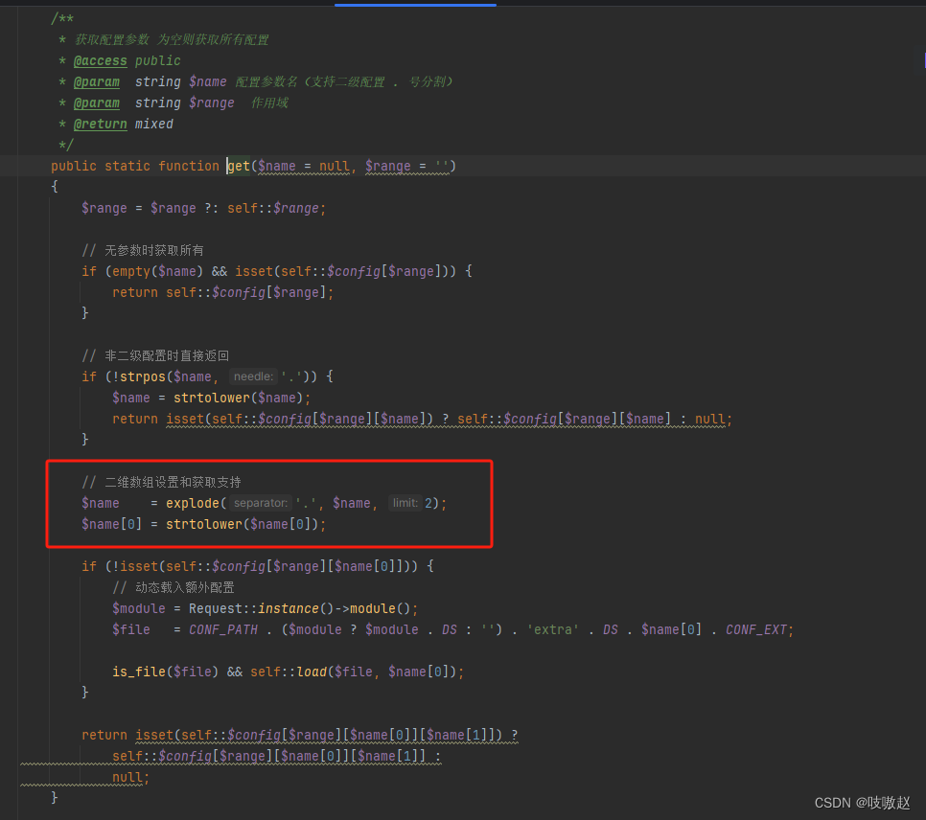Click the scrollbar marker on the right edge
This screenshot has width=926, height=820.
[x=922, y=59]
